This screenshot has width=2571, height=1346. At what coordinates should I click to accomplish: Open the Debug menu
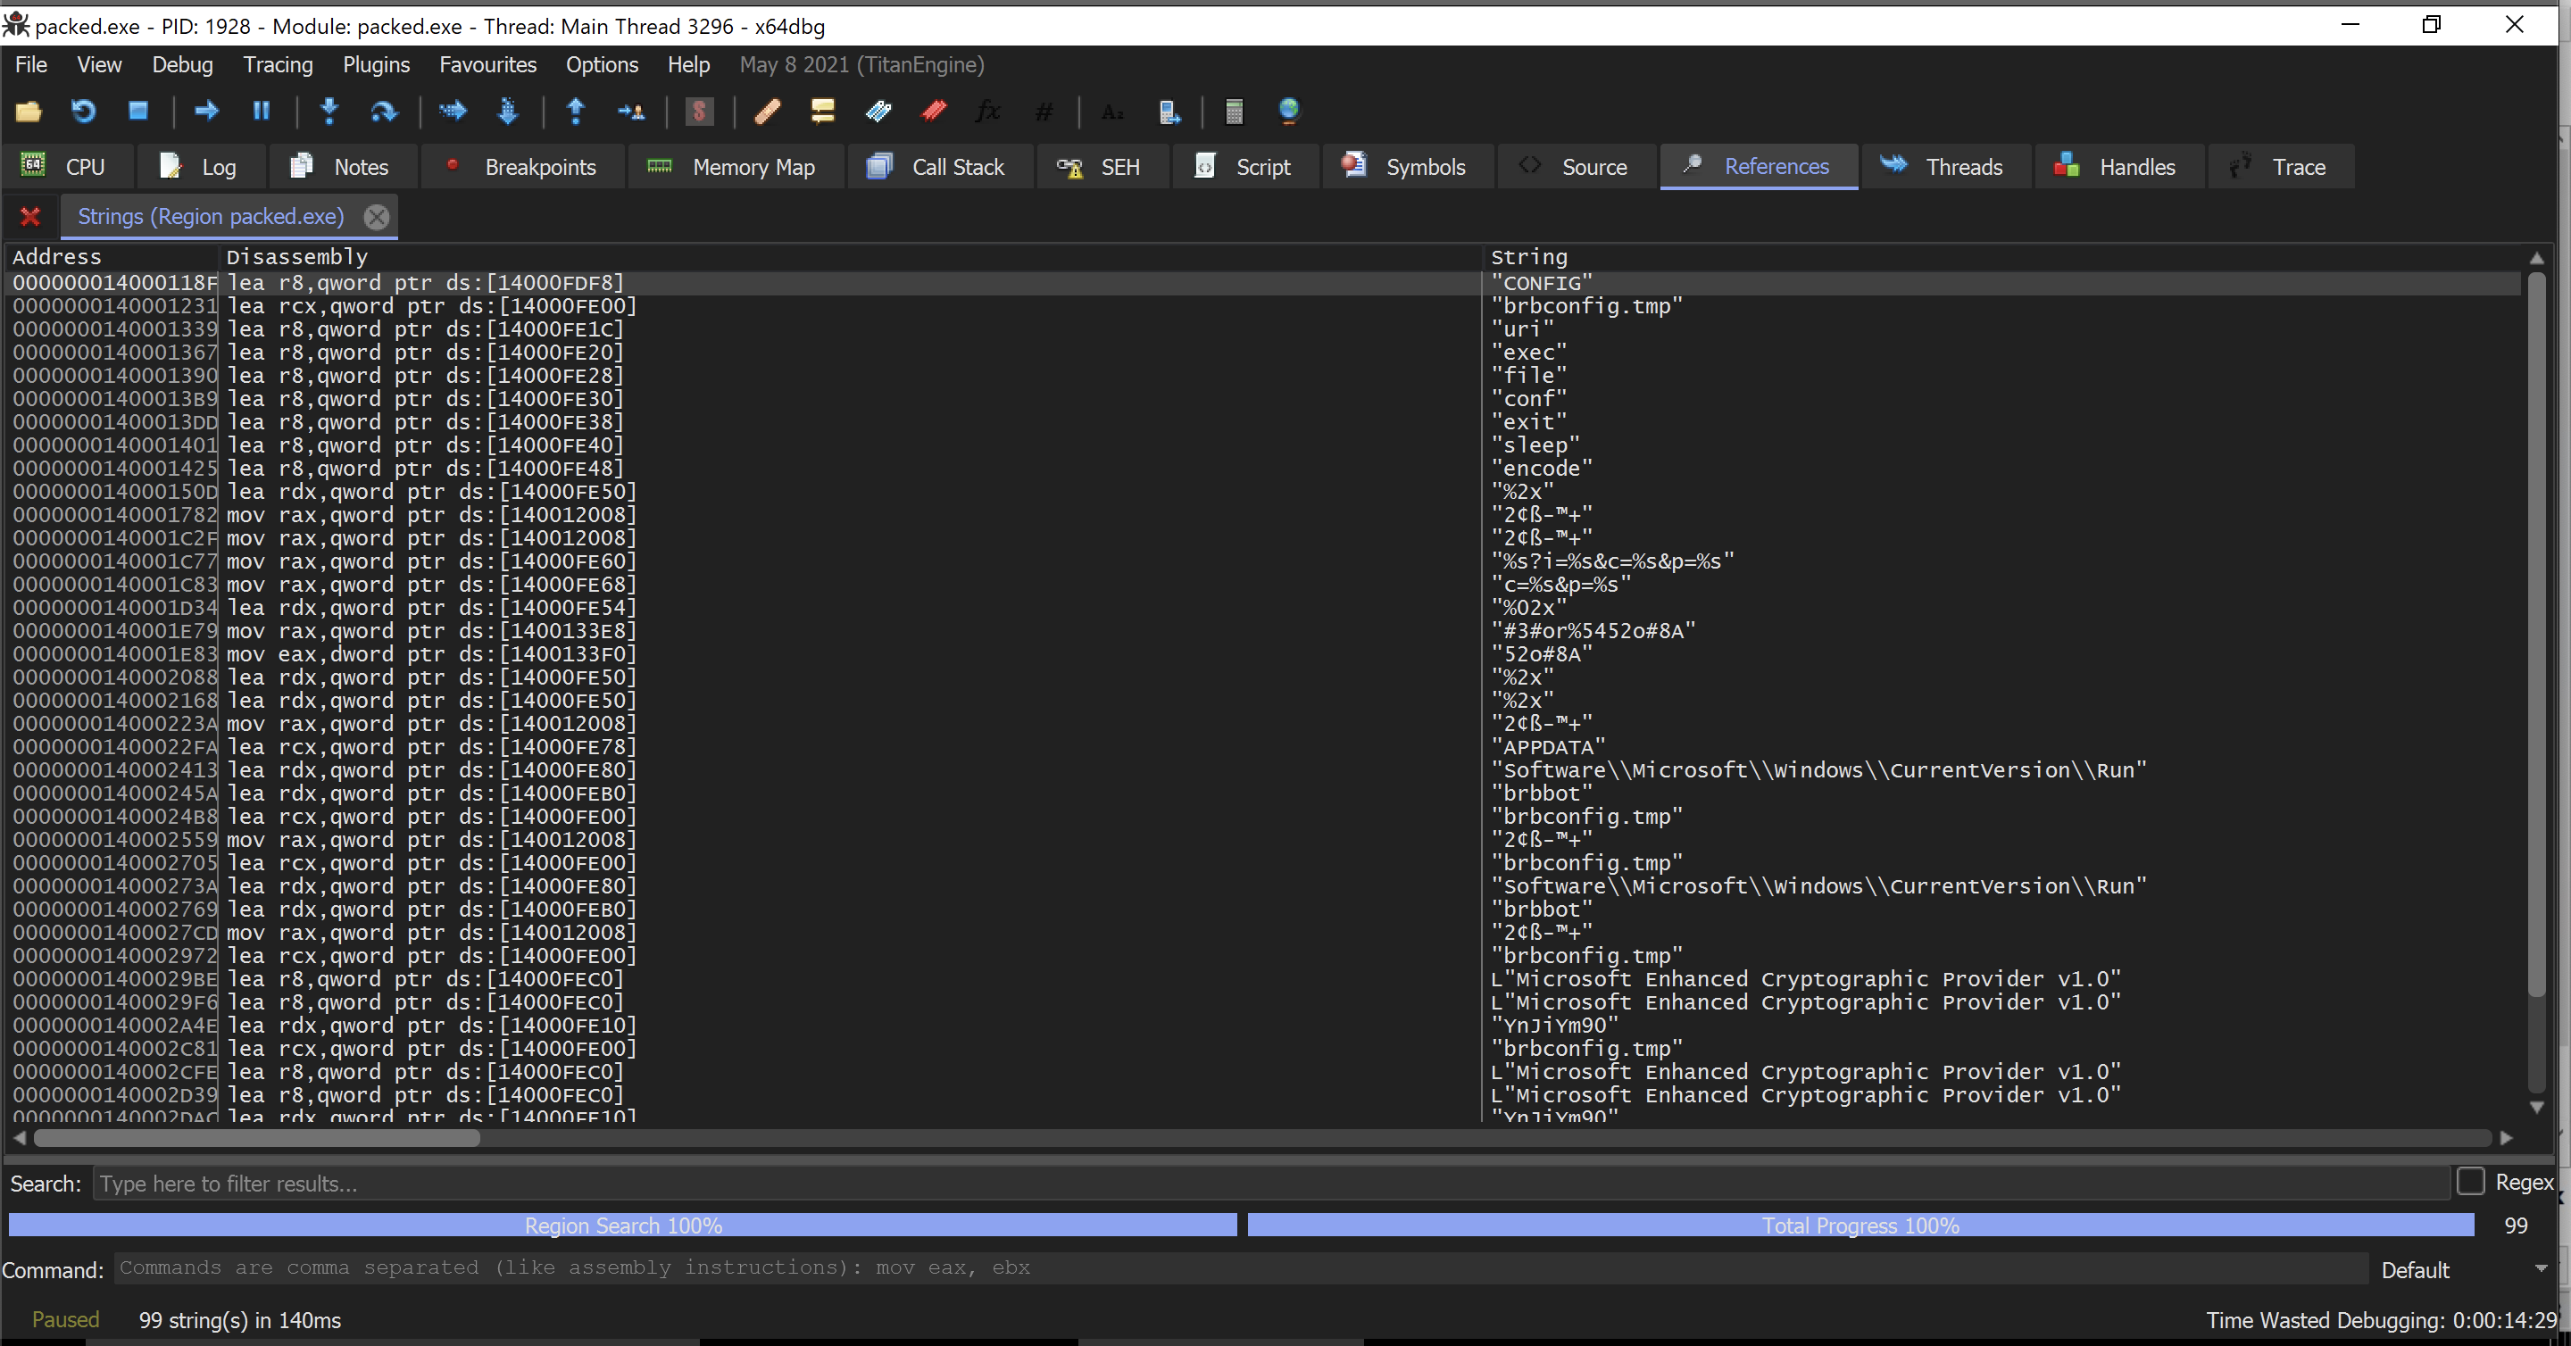coord(183,65)
